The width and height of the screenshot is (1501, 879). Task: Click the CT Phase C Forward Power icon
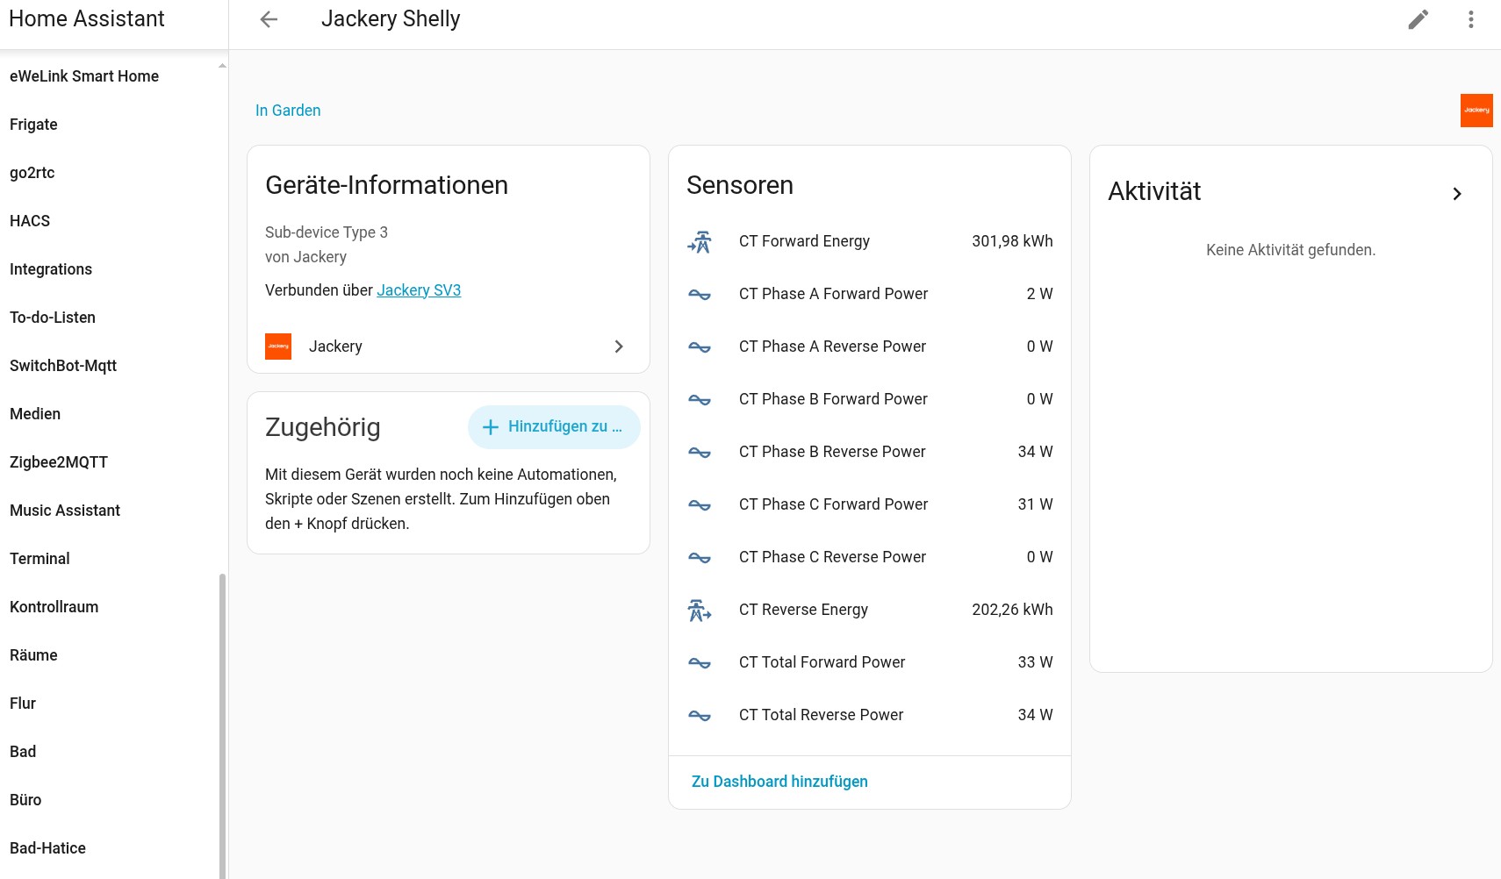[700, 504]
